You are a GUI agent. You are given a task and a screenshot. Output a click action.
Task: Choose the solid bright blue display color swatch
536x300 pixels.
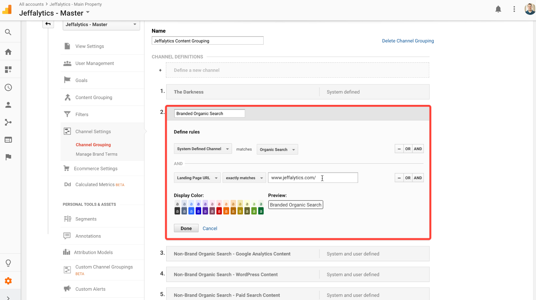(x=191, y=211)
